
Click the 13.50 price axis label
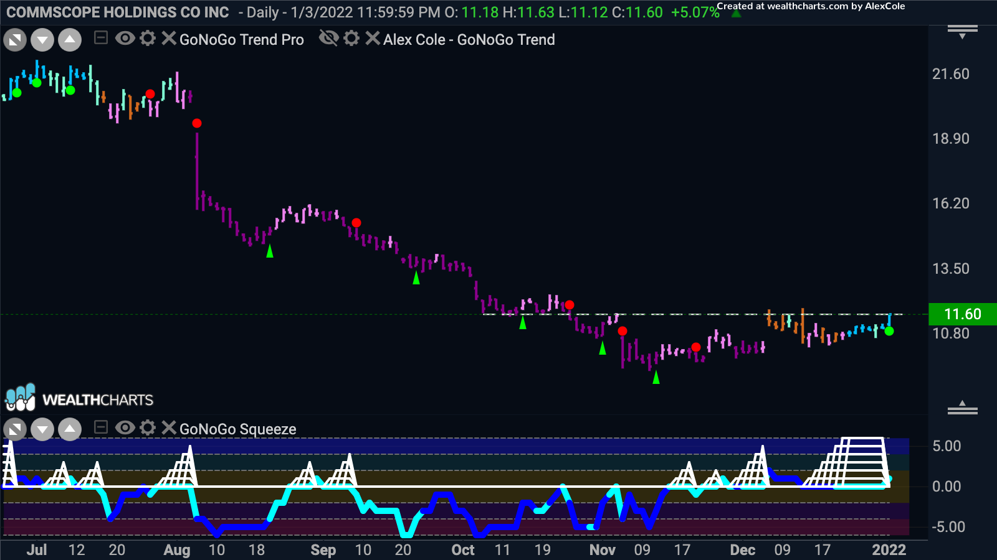pos(950,269)
